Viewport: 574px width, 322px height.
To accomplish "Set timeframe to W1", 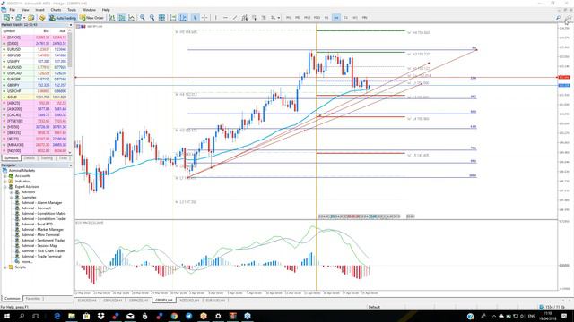I will click(x=355, y=18).
